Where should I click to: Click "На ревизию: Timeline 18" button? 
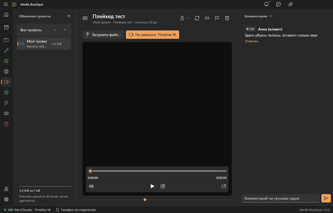pyautogui.click(x=153, y=35)
